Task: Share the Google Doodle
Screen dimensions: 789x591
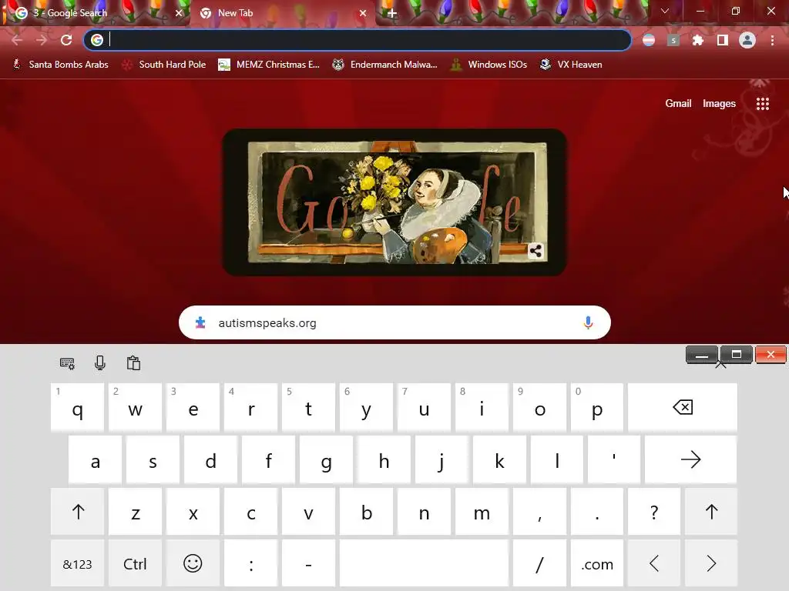Action: 536,251
